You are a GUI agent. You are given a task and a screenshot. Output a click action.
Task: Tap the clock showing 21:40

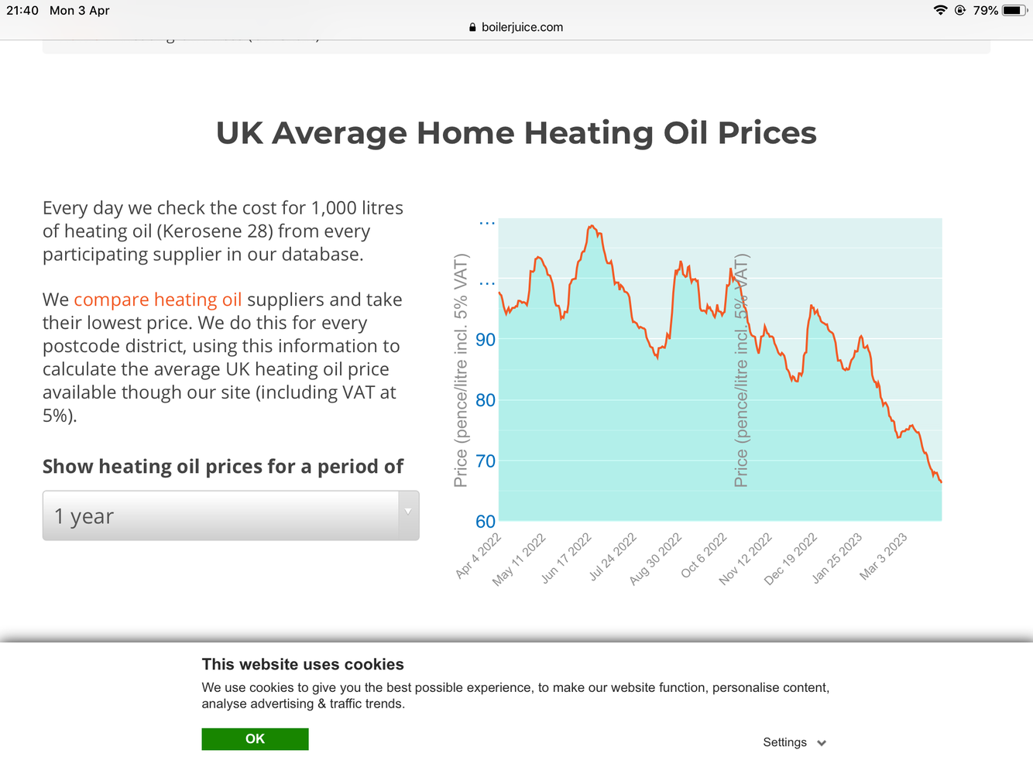click(22, 10)
